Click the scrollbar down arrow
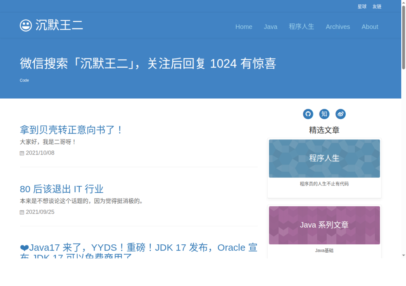Screen dimensions: 406x286 403,255
